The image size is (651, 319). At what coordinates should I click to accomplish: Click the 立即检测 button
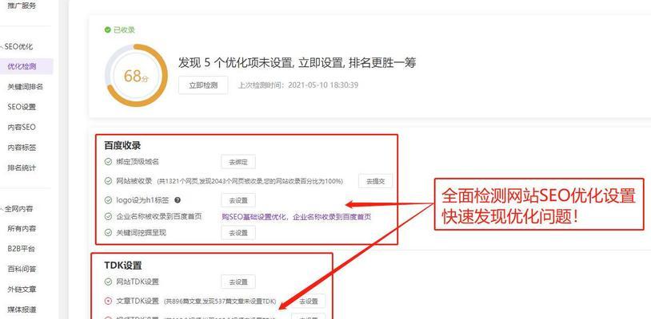[203, 85]
